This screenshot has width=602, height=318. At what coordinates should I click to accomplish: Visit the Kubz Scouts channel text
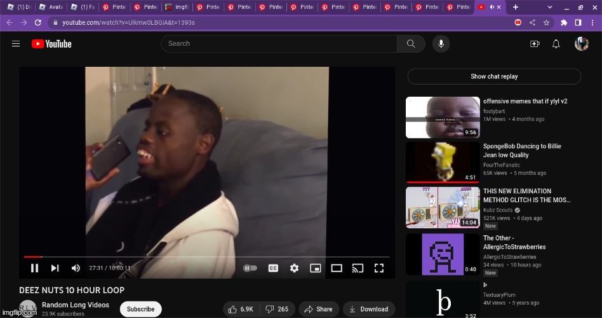pyautogui.click(x=498, y=210)
